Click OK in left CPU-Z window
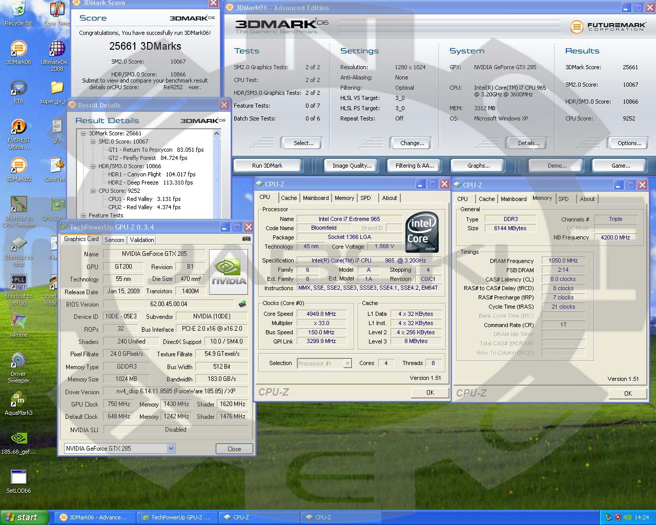Image resolution: width=656 pixels, height=525 pixels. coord(430,393)
